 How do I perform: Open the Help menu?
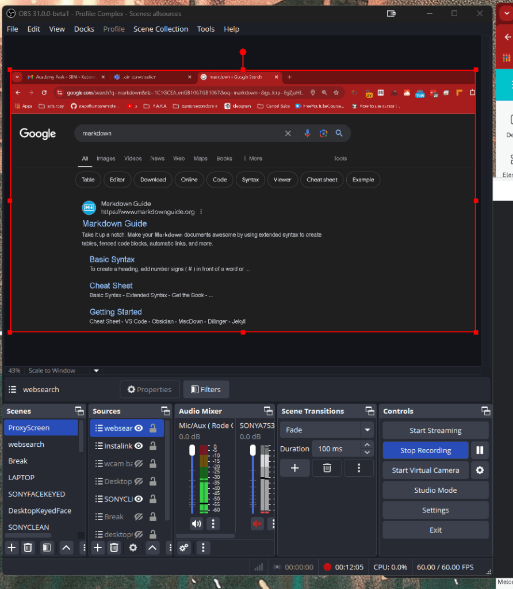coord(231,29)
